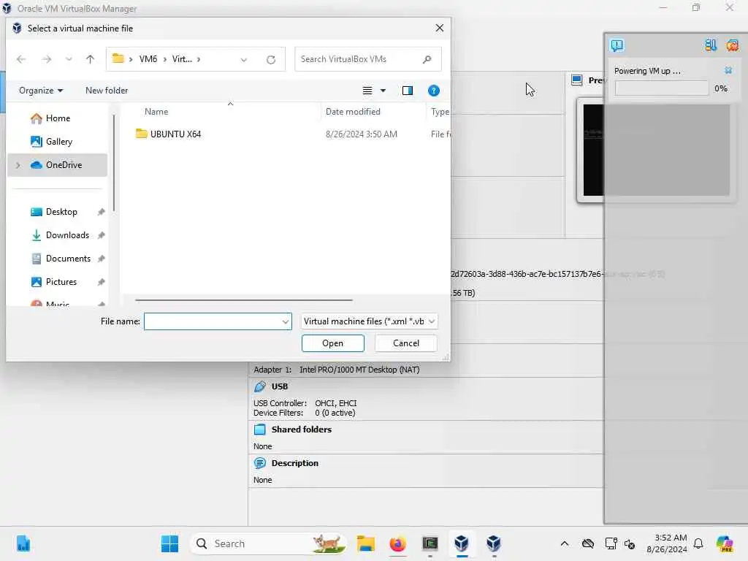Image resolution: width=748 pixels, height=561 pixels.
Task: Unpin Desktop via its pin icon
Action: pos(101,212)
